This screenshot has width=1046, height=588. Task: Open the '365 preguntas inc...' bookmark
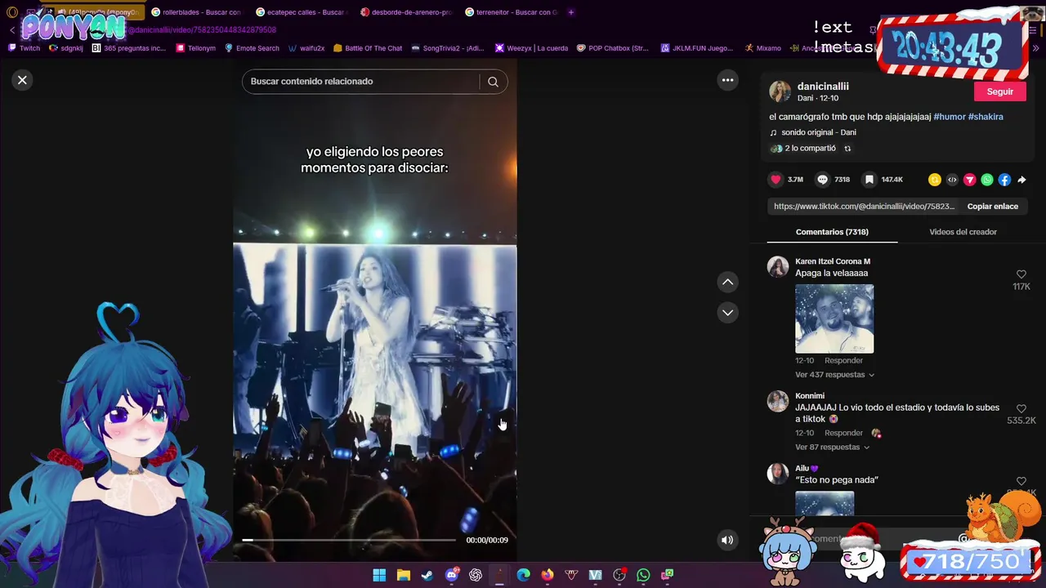point(129,48)
